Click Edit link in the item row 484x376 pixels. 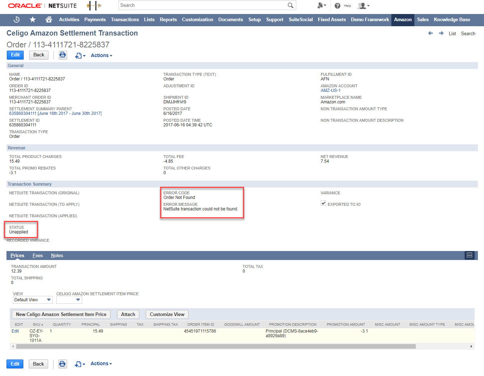click(15, 331)
